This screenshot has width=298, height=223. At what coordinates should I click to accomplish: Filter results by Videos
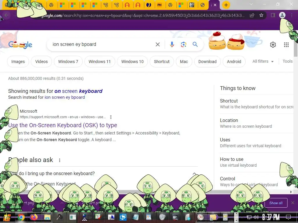click(41, 62)
